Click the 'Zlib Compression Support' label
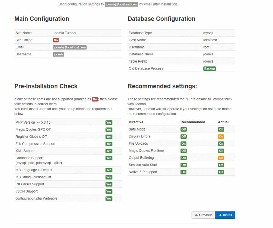The width and height of the screenshot is (273, 228). (x=35, y=144)
